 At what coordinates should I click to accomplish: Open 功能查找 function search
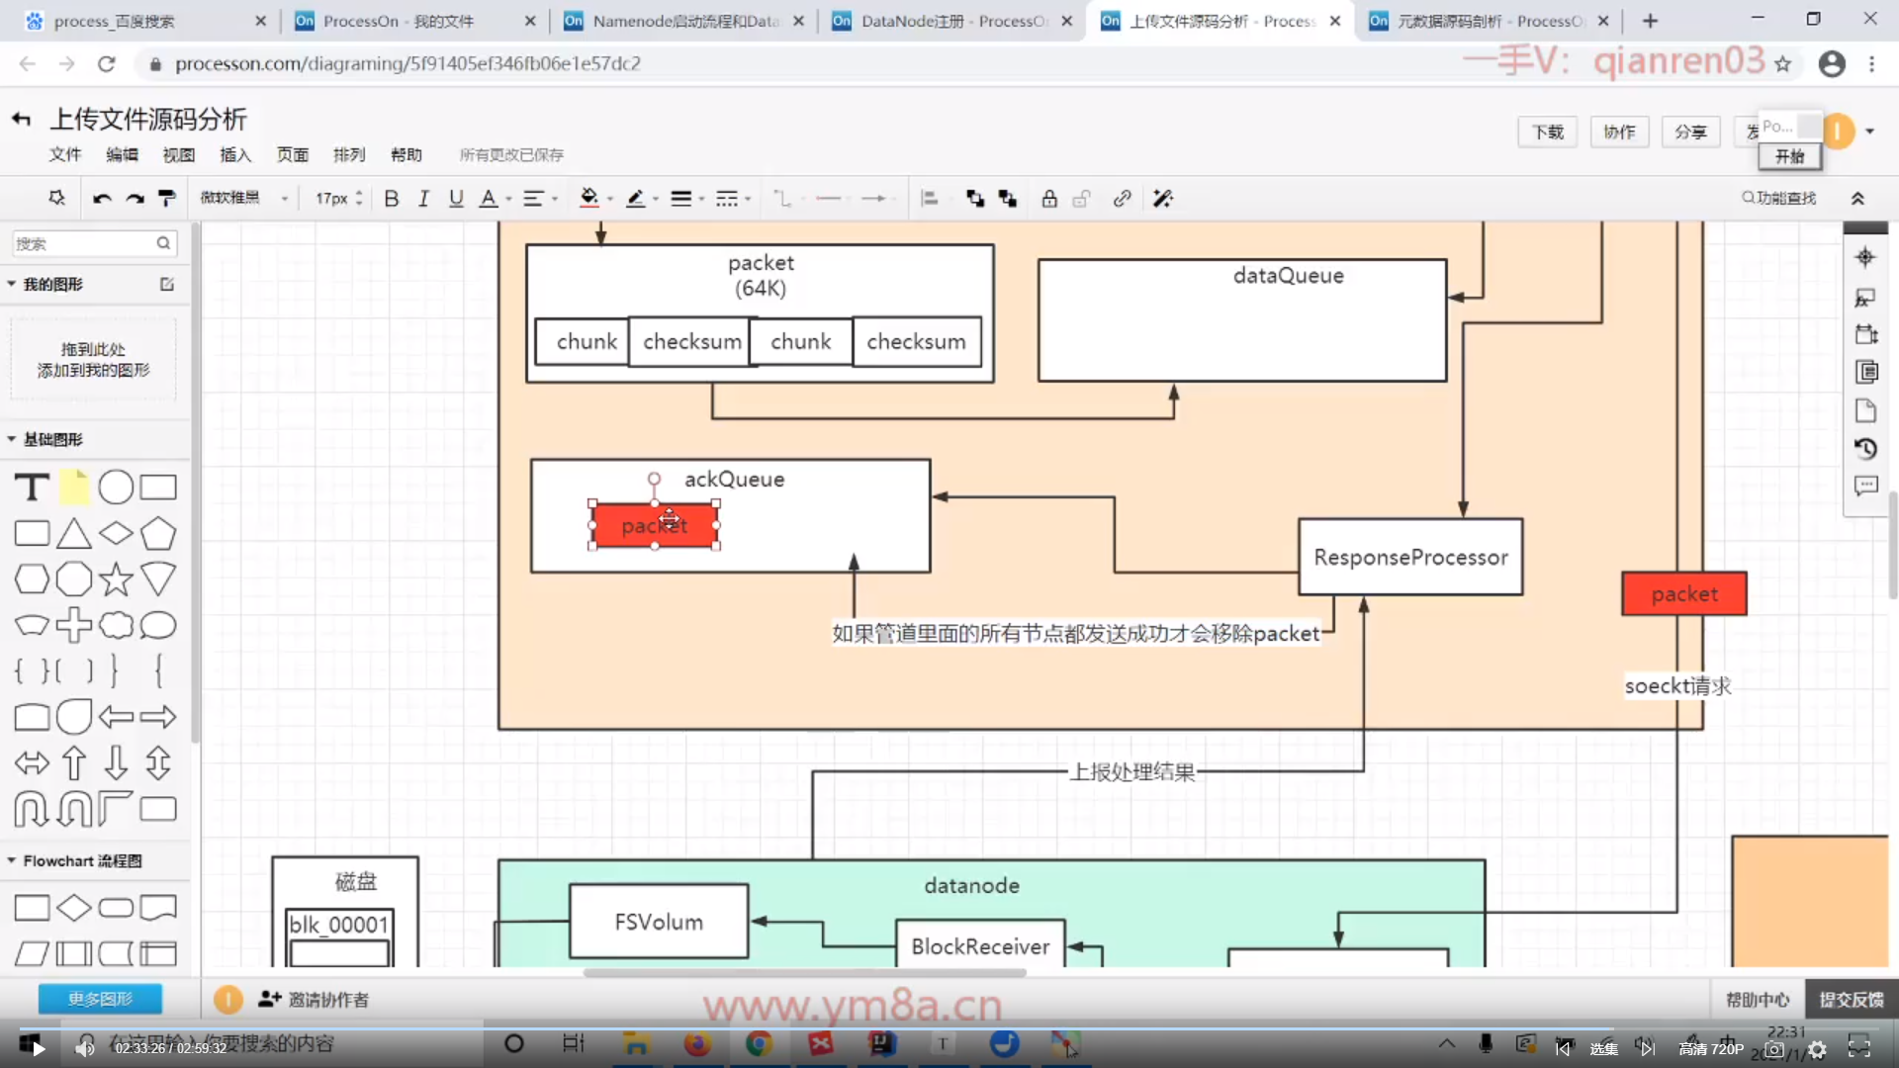point(1778,198)
